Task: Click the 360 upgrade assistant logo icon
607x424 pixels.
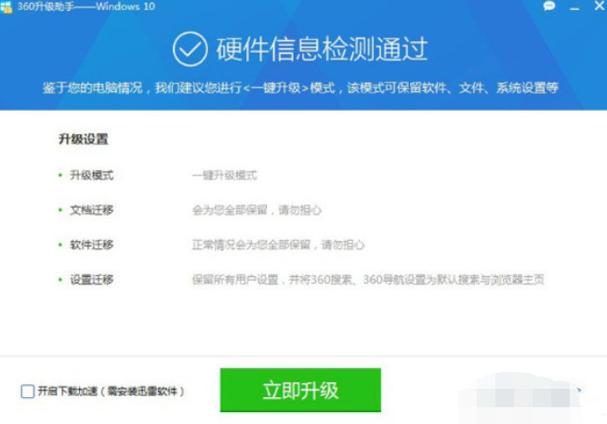Action: 7,7
